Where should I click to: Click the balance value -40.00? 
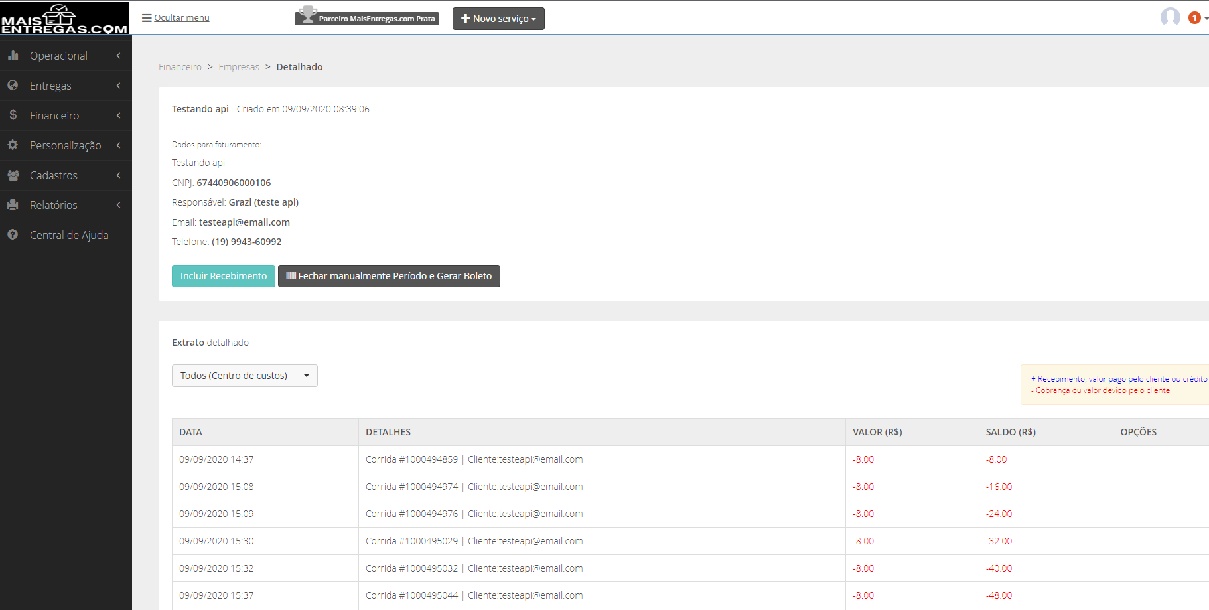tap(999, 568)
